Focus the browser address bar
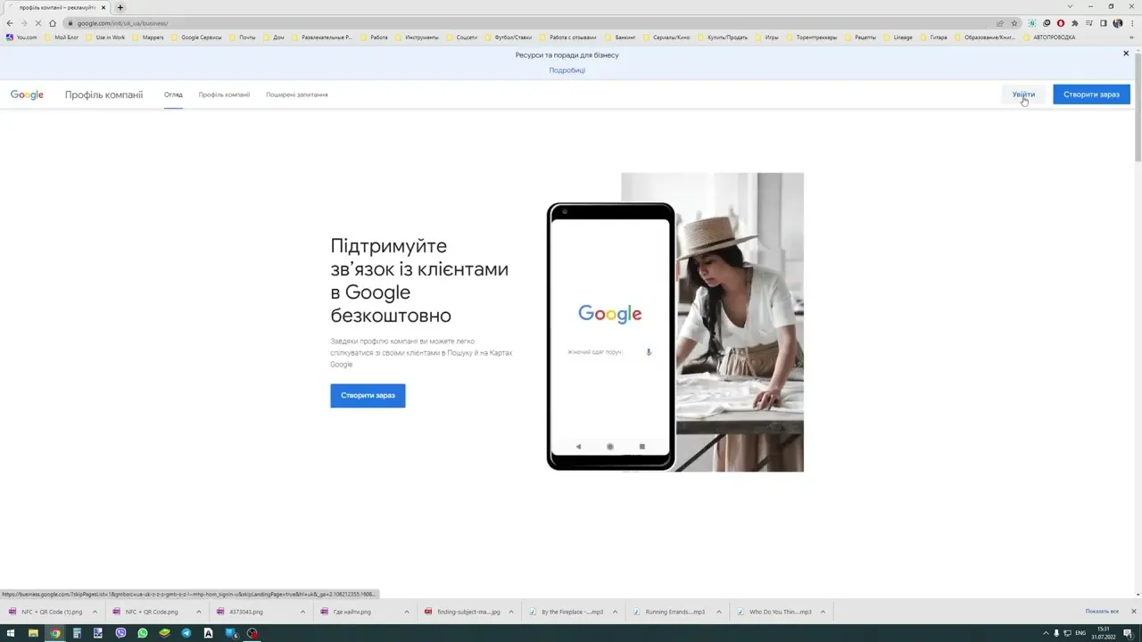 (x=535, y=23)
